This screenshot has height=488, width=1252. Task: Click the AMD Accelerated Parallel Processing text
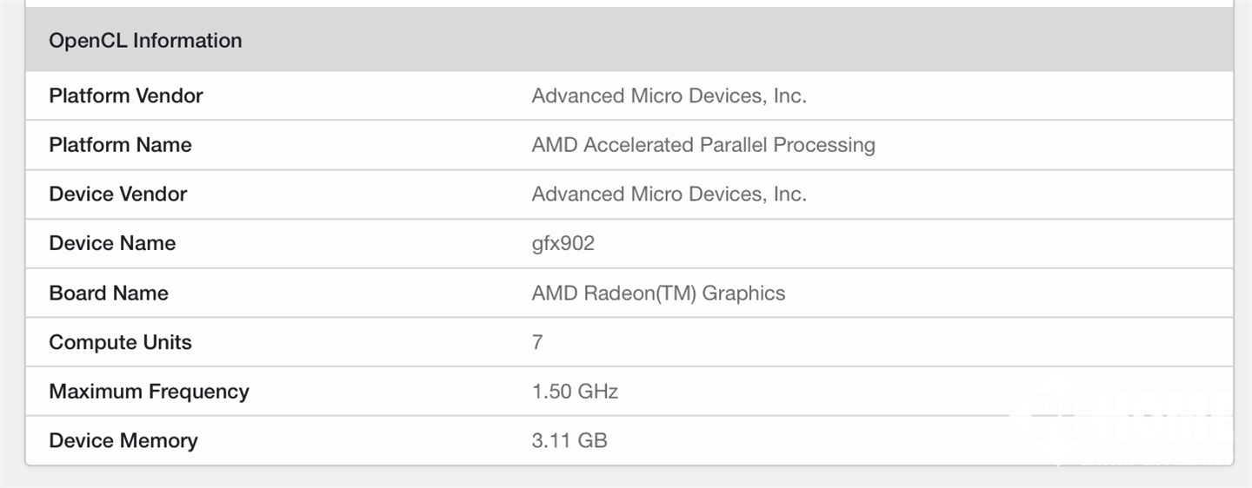tap(703, 145)
